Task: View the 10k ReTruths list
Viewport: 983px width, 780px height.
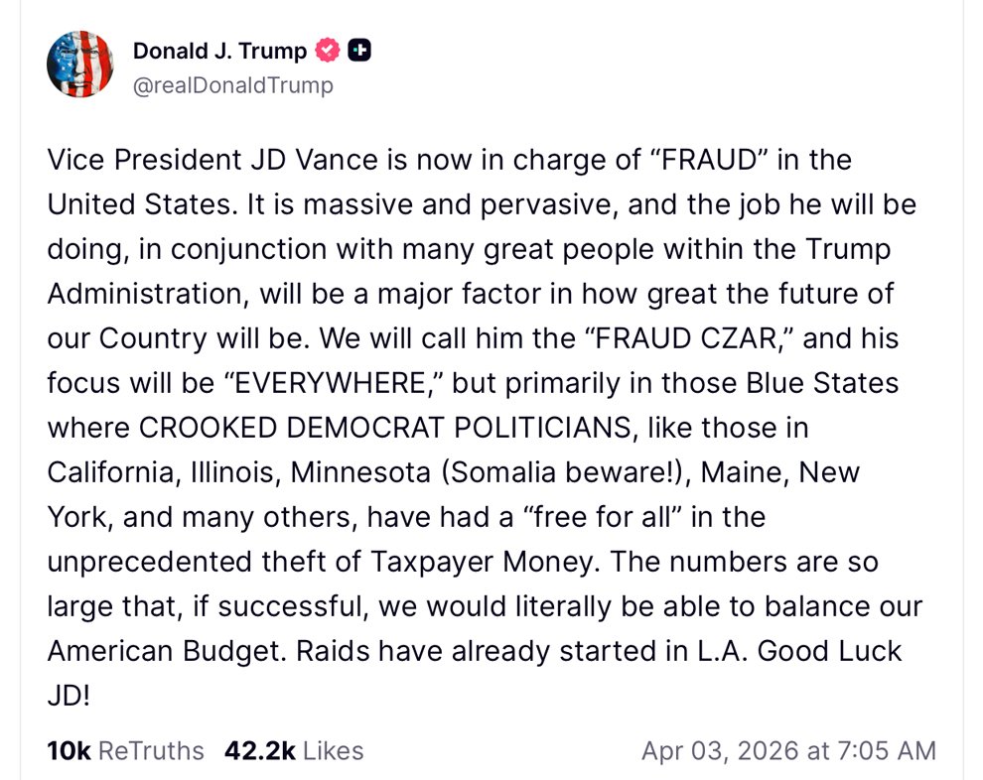Action: [x=125, y=751]
